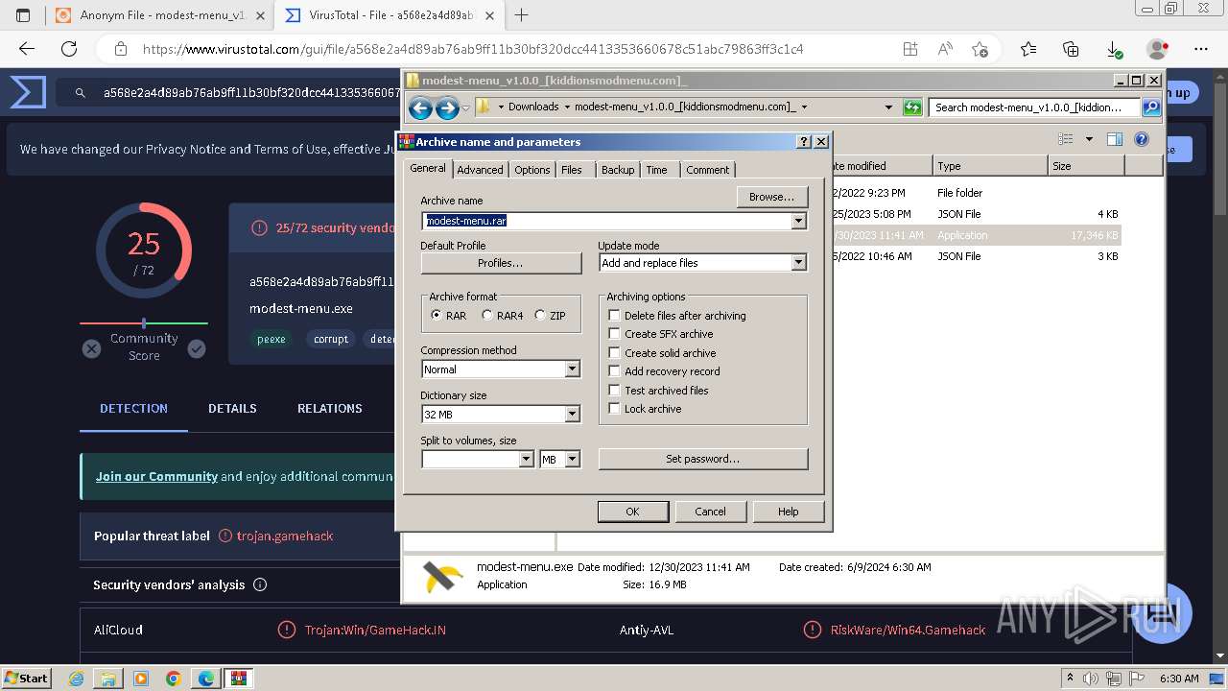The width and height of the screenshot is (1228, 691).
Task: Open Edge favorites list icon
Action: click(1028, 49)
